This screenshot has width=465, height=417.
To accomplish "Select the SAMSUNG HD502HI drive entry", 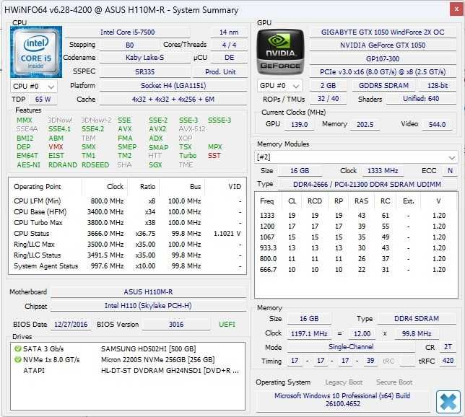I will 128,349.
